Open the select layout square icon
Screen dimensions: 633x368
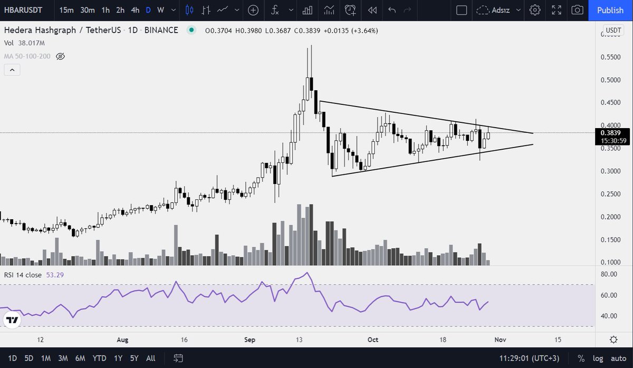462,10
